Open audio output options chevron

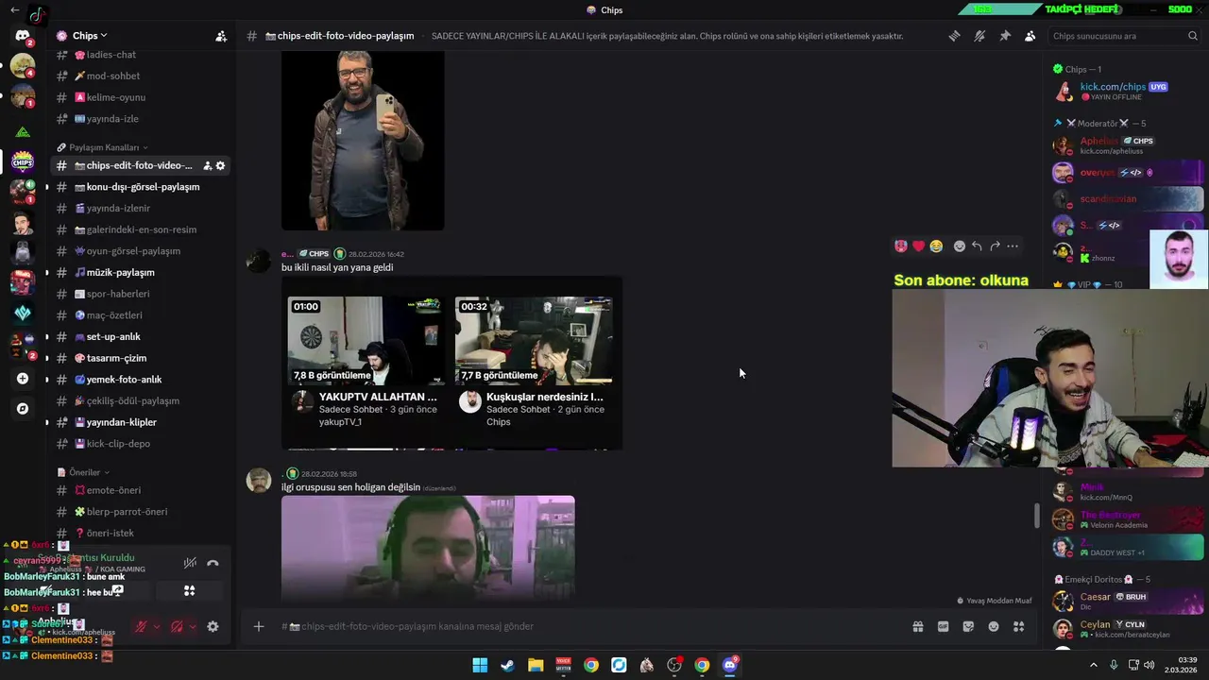click(193, 626)
